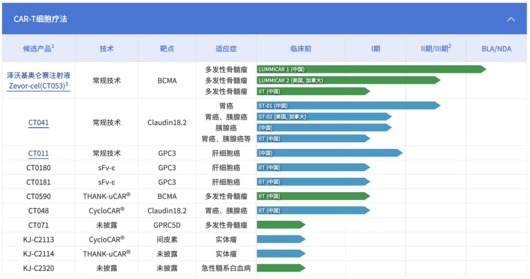Select the CT0590 product name cell
Screen dimensions: 530x279
click(38, 196)
